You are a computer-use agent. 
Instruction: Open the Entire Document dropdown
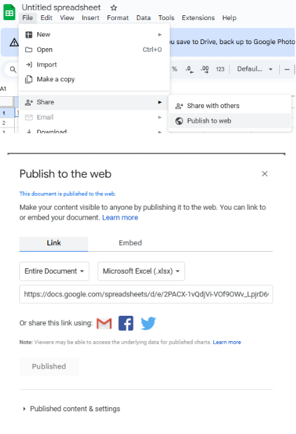[x=54, y=271]
